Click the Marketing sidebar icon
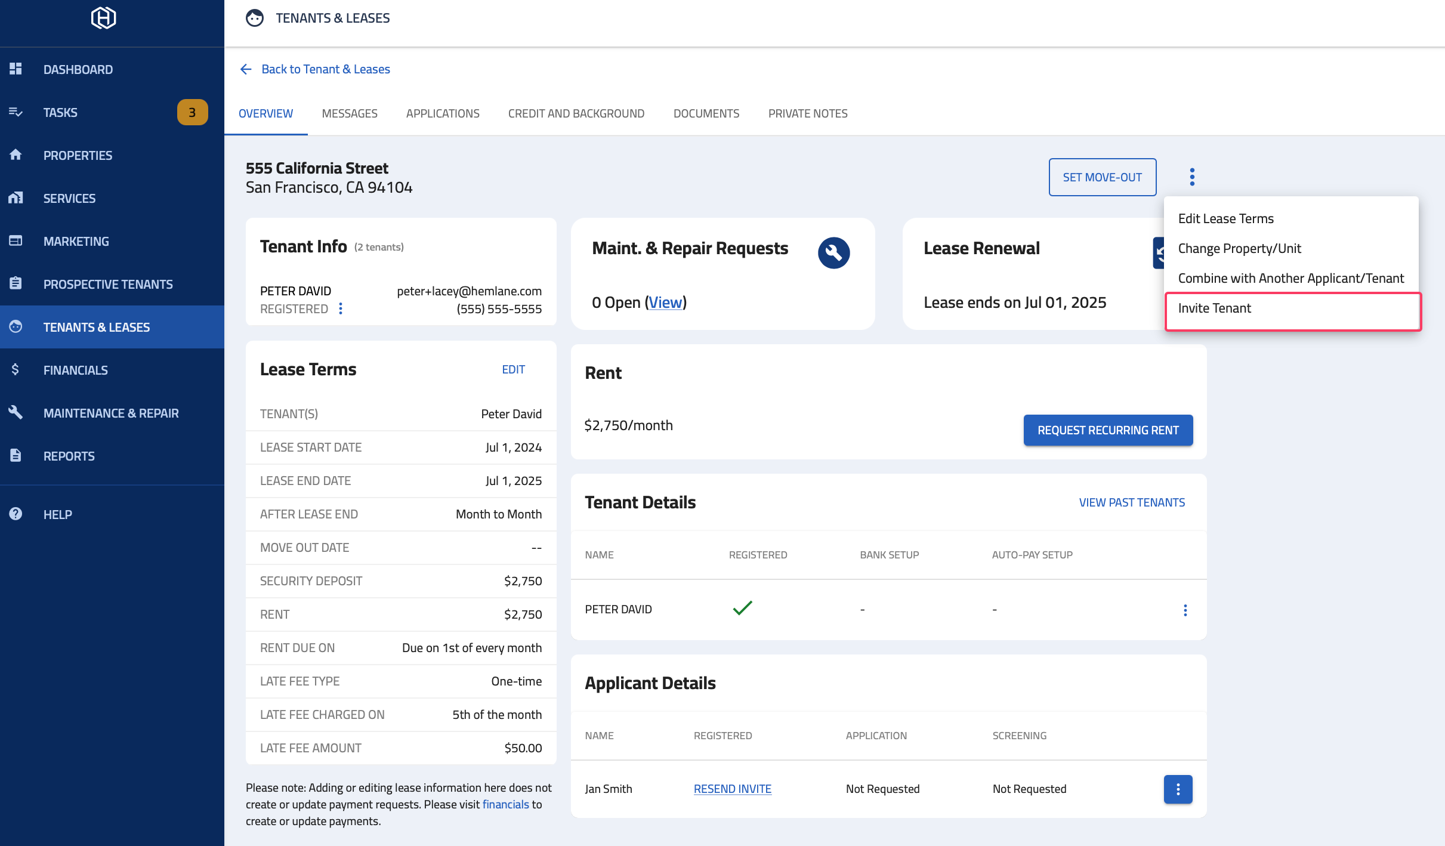The image size is (1445, 846). point(16,241)
